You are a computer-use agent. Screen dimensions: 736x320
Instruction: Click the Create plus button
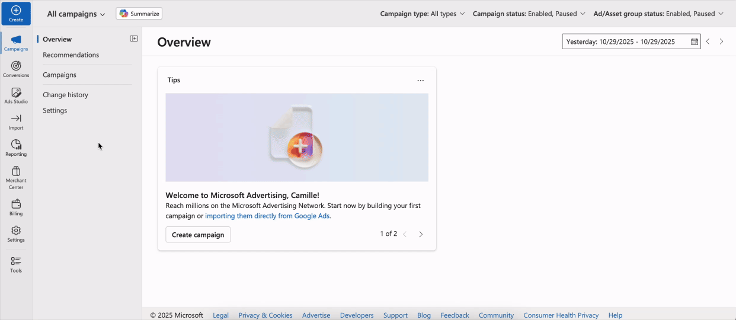(x=16, y=14)
